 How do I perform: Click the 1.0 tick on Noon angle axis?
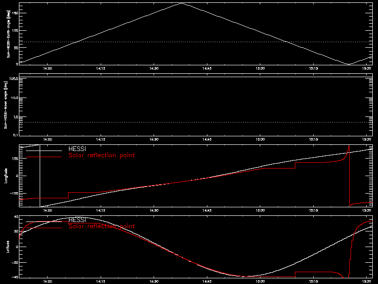[15, 117]
